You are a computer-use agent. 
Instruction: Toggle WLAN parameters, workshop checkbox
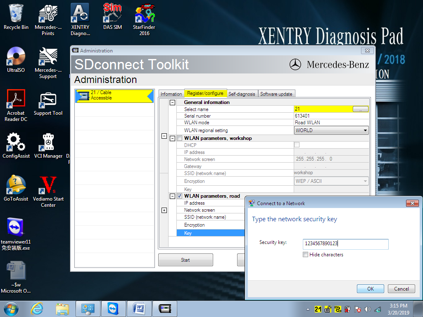tap(179, 138)
